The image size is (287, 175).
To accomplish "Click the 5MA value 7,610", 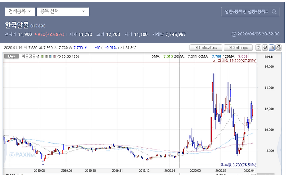I will tap(168, 56).
